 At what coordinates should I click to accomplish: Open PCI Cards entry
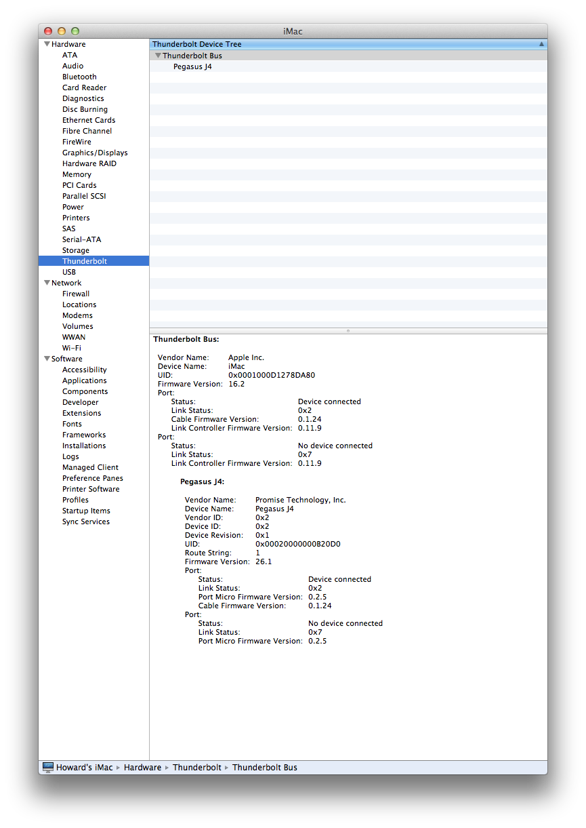pyautogui.click(x=79, y=185)
